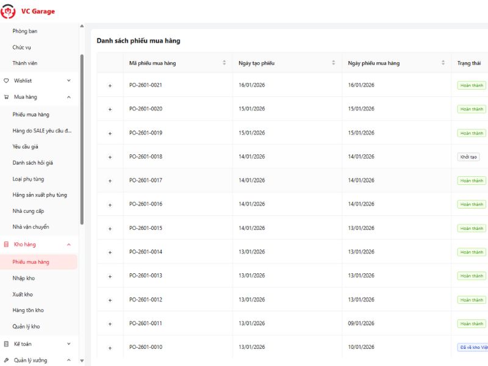Click Khởi tạo status tag of PO-2601-0018

click(468, 157)
